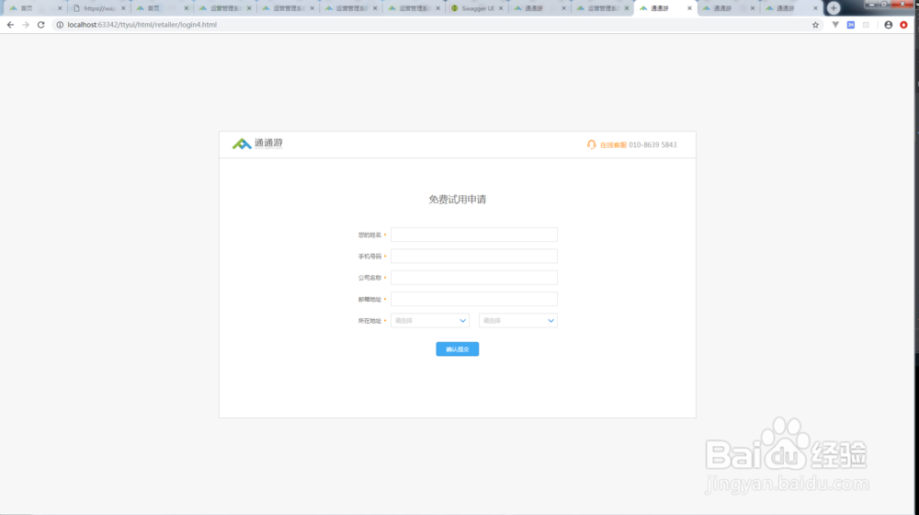Viewport: 919px width, 515px height.
Task: Click phone number 010-8639 5843
Action: [x=652, y=145]
